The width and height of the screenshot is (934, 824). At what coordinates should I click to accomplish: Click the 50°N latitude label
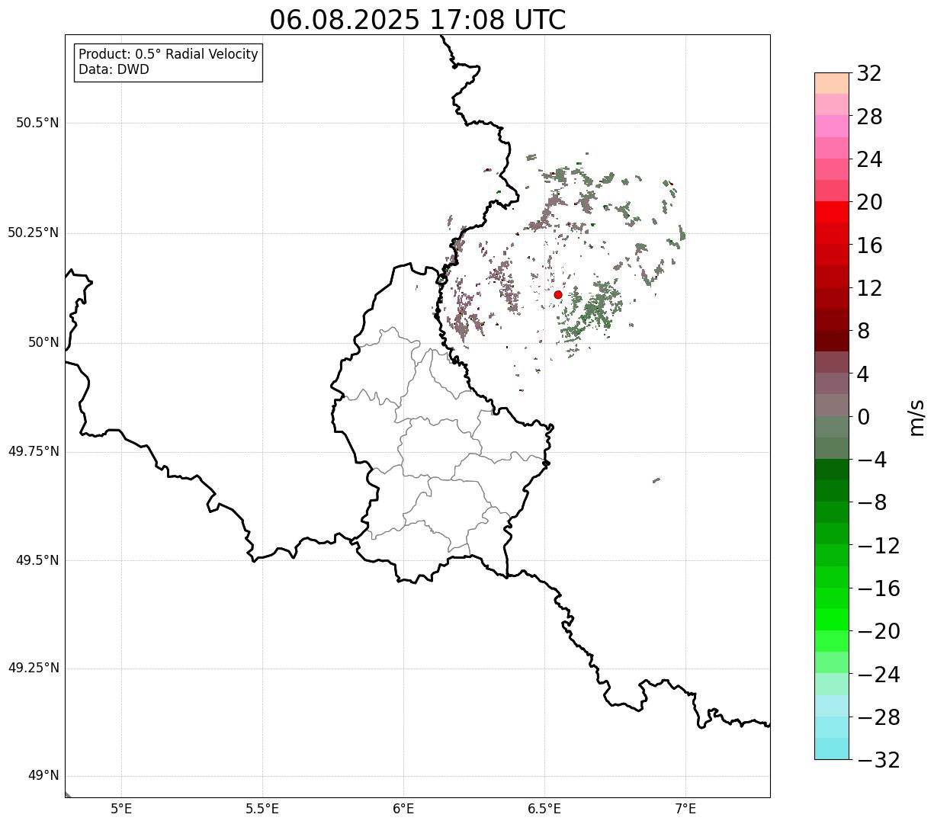click(43, 342)
